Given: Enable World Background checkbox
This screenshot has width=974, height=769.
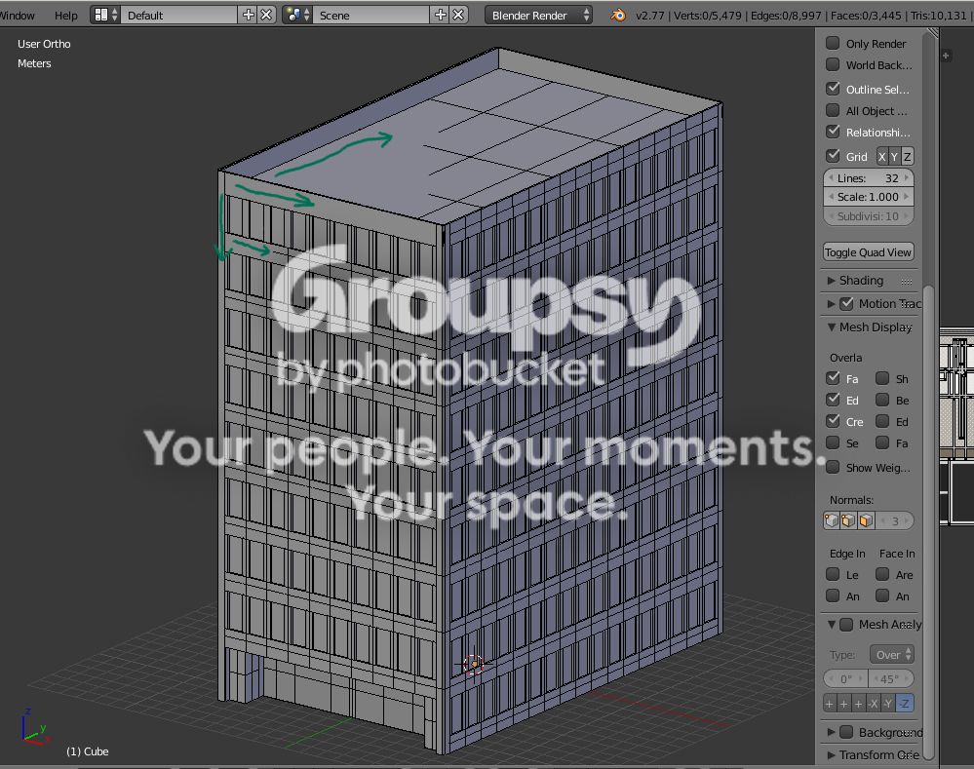Looking at the screenshot, I should [x=833, y=64].
